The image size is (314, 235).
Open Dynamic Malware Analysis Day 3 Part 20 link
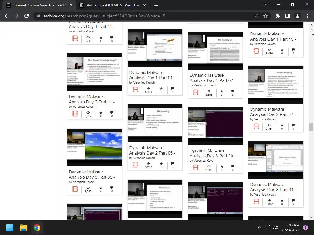(213, 153)
